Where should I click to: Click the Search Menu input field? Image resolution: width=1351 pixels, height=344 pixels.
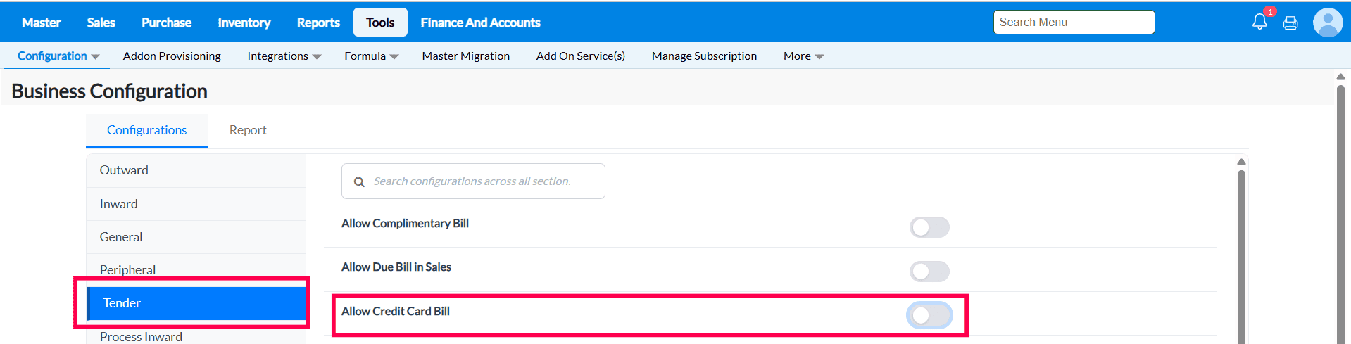(1074, 23)
